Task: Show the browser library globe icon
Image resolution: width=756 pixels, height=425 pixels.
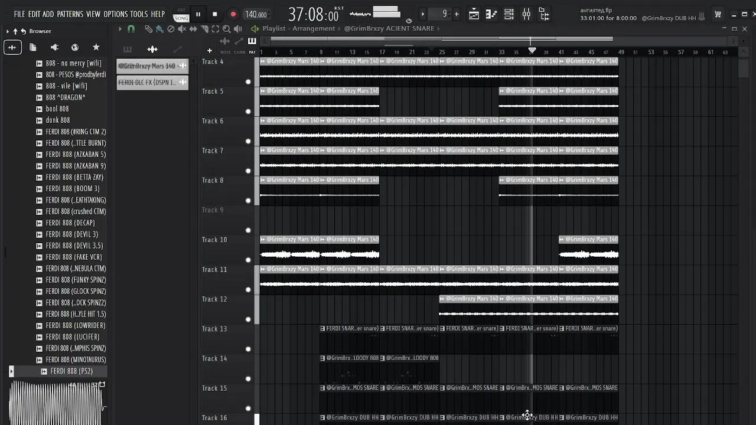Action: (75, 47)
